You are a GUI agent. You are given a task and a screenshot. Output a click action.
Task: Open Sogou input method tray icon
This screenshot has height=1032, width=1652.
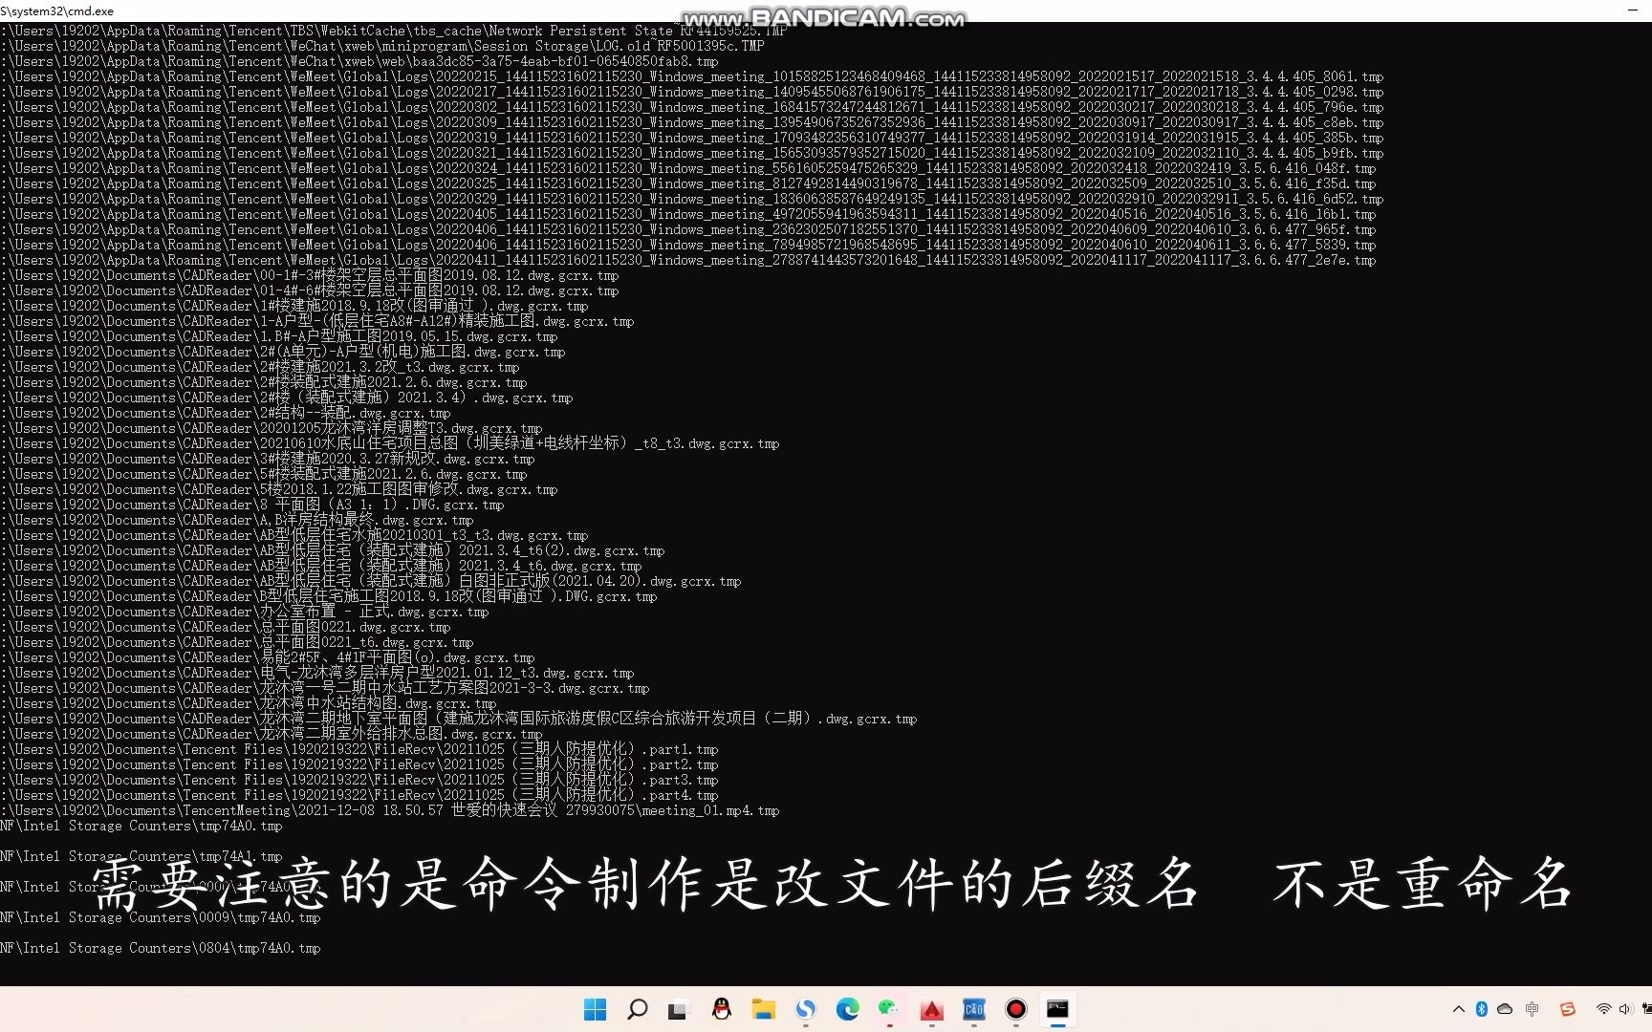(1567, 1009)
